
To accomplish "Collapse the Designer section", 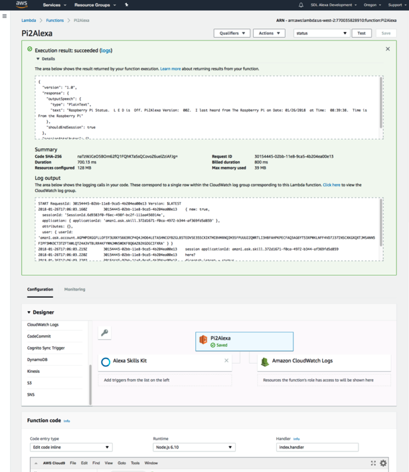I will point(29,312).
